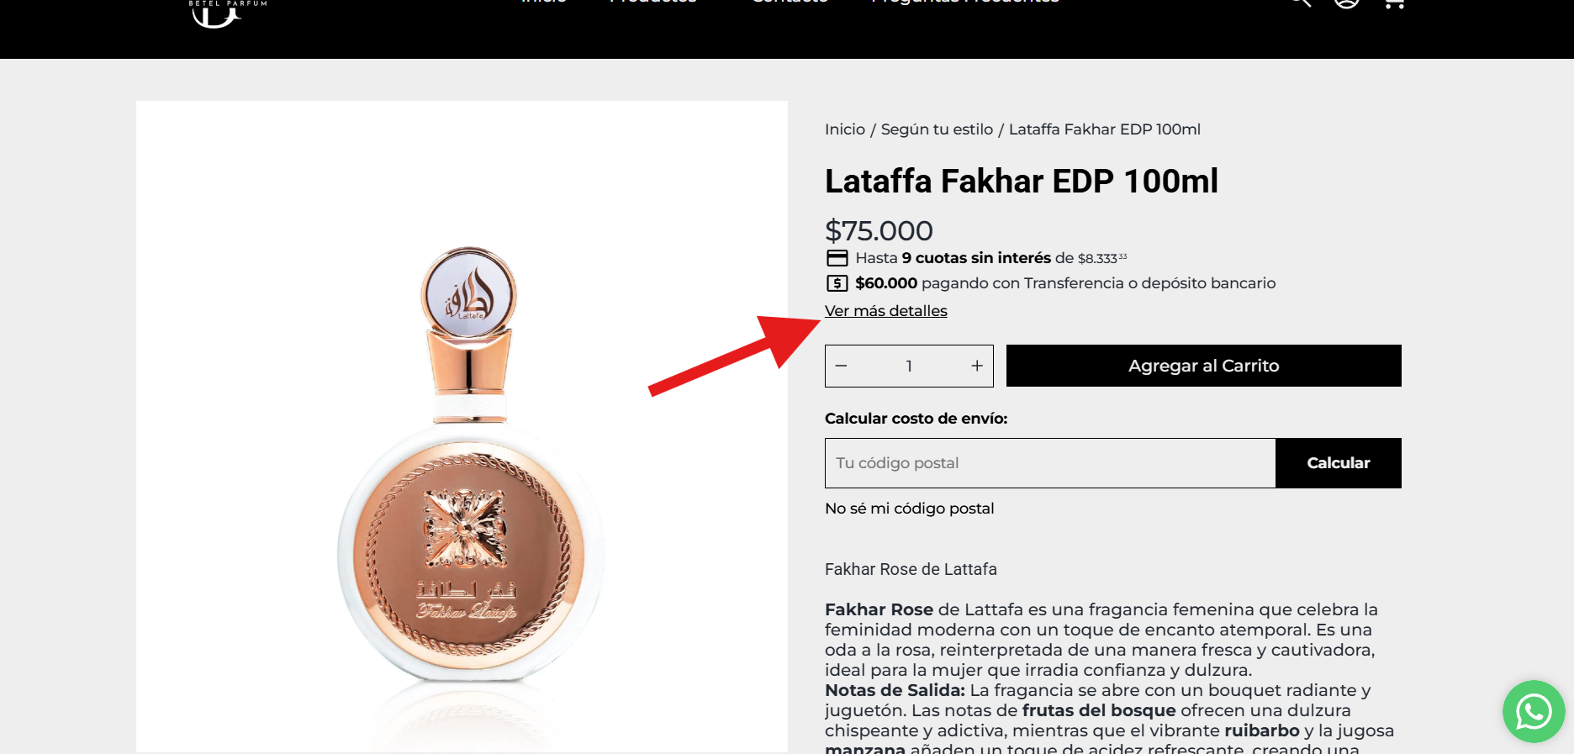This screenshot has width=1574, height=754.
Task: Click the bank transfer money icon
Action: tap(837, 283)
